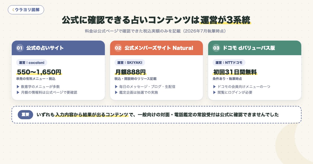Click the 月額888円 price text
The height and width of the screenshot is (164, 313).
[x=130, y=72]
